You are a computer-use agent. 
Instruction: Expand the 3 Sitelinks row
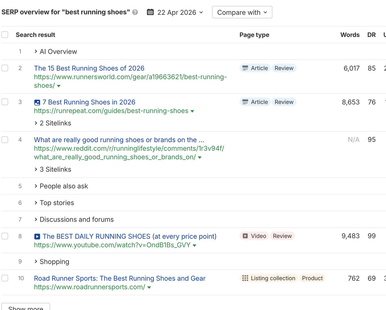point(52,169)
